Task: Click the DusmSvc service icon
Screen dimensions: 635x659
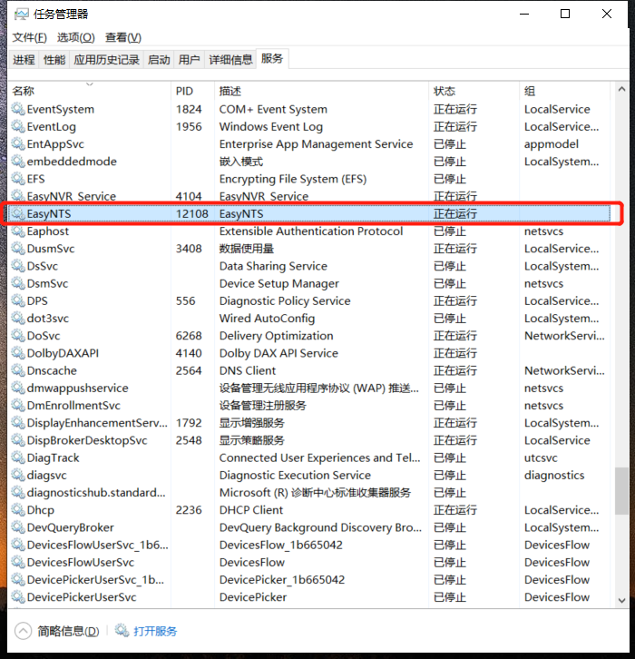Action: pyautogui.click(x=18, y=249)
